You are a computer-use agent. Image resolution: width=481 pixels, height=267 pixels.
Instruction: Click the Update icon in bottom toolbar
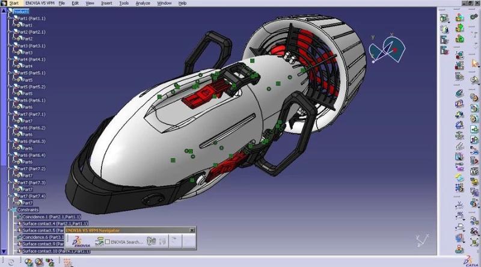[x=11, y=262]
